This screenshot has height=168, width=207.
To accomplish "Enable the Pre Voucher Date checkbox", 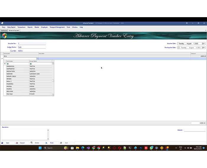I will pos(179,47).
